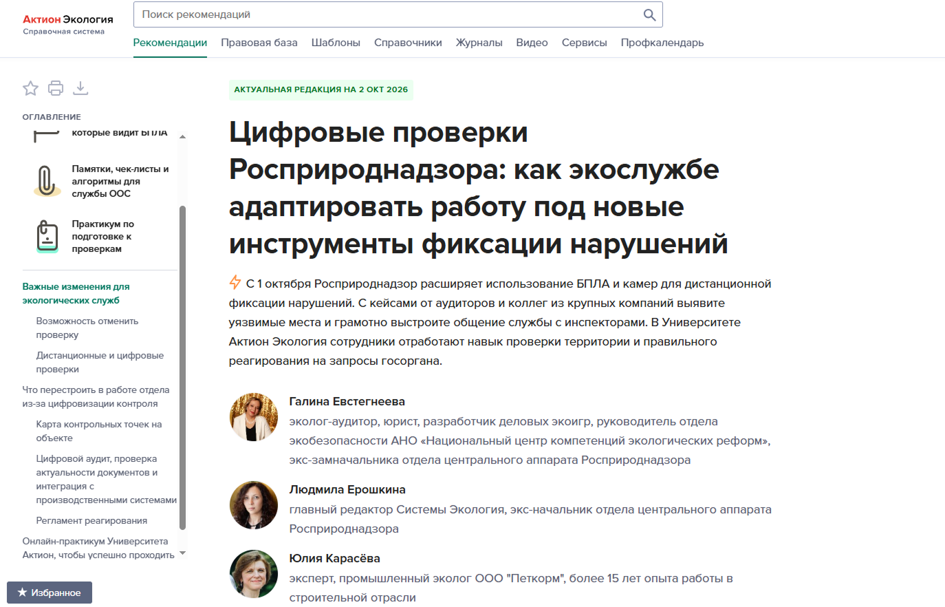Click Галина Евстегнеева's photo

(254, 417)
